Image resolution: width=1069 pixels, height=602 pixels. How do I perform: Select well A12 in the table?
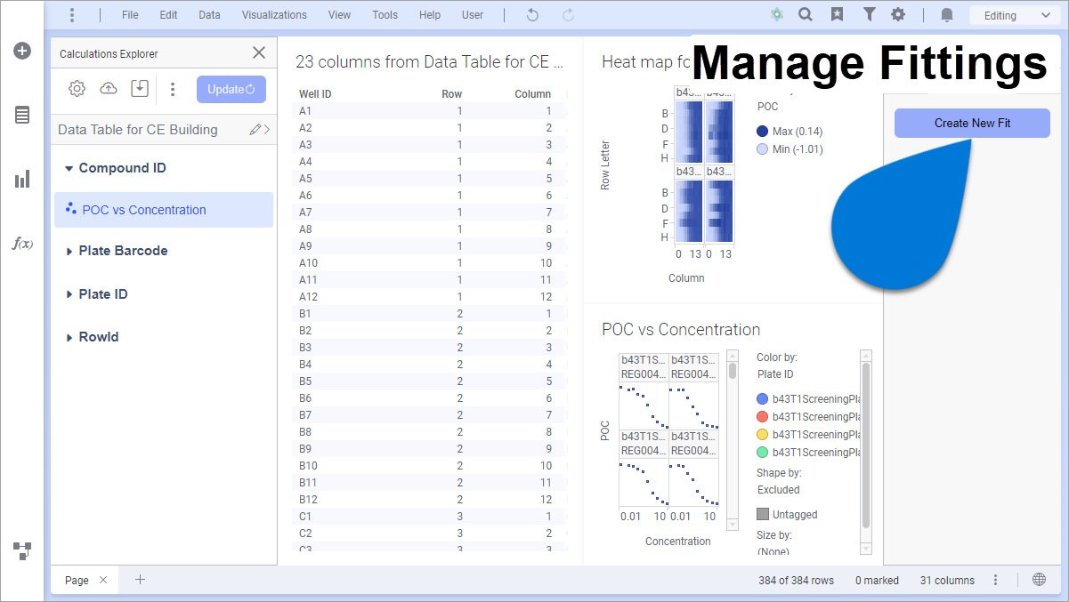(308, 297)
